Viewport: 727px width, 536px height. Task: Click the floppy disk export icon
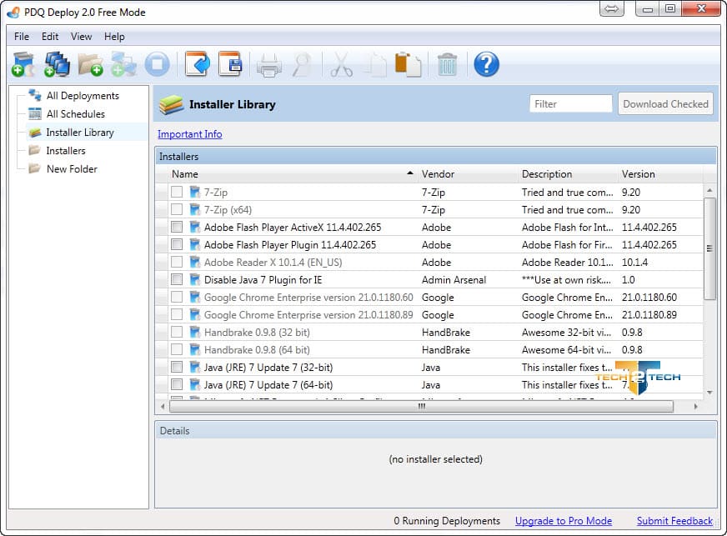(229, 64)
